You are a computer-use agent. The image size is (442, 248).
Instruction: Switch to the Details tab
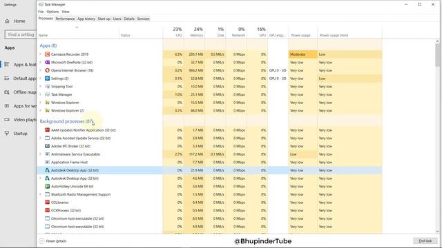click(129, 19)
